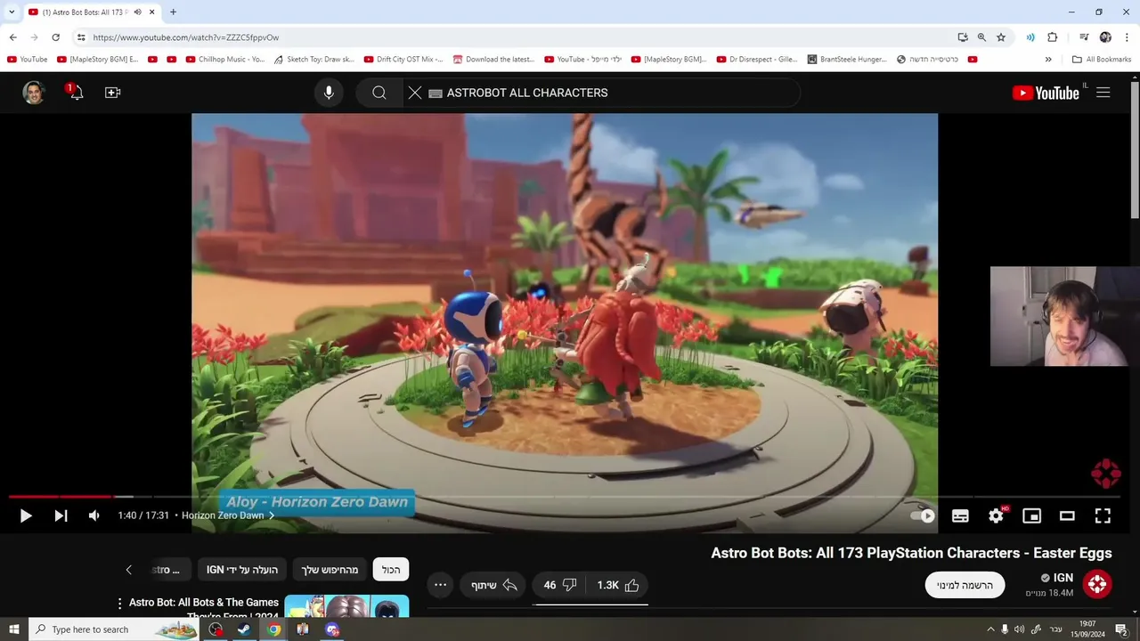Image resolution: width=1140 pixels, height=641 pixels.
Task: Select the הכול filter chip
Action: (391, 570)
